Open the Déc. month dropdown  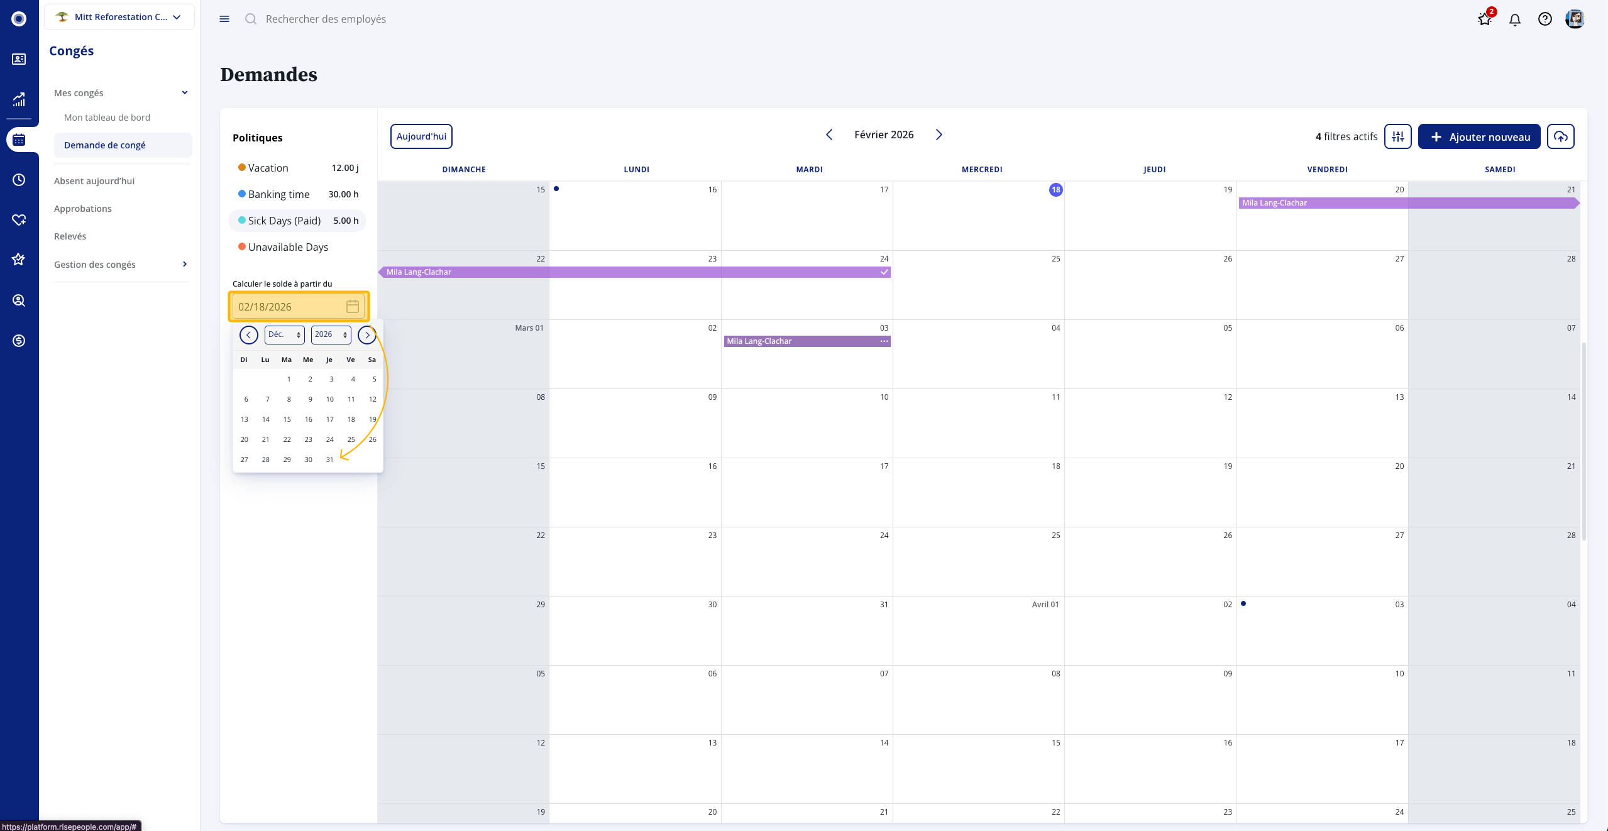tap(284, 335)
